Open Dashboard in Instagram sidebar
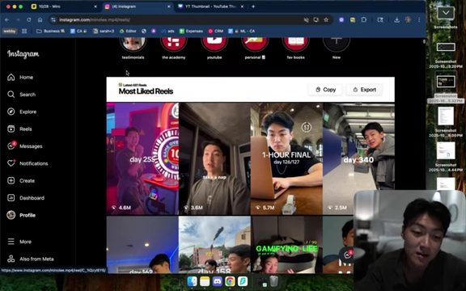 tap(26, 198)
